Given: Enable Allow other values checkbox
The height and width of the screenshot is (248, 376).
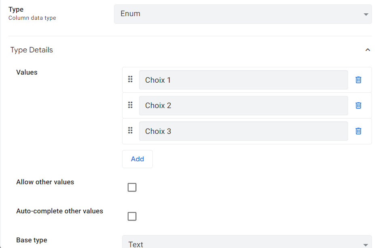Looking at the screenshot, I should [x=132, y=187].
